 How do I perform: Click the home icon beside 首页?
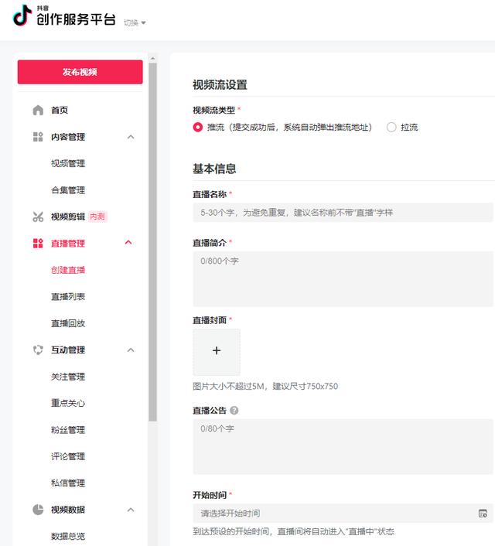(x=38, y=111)
